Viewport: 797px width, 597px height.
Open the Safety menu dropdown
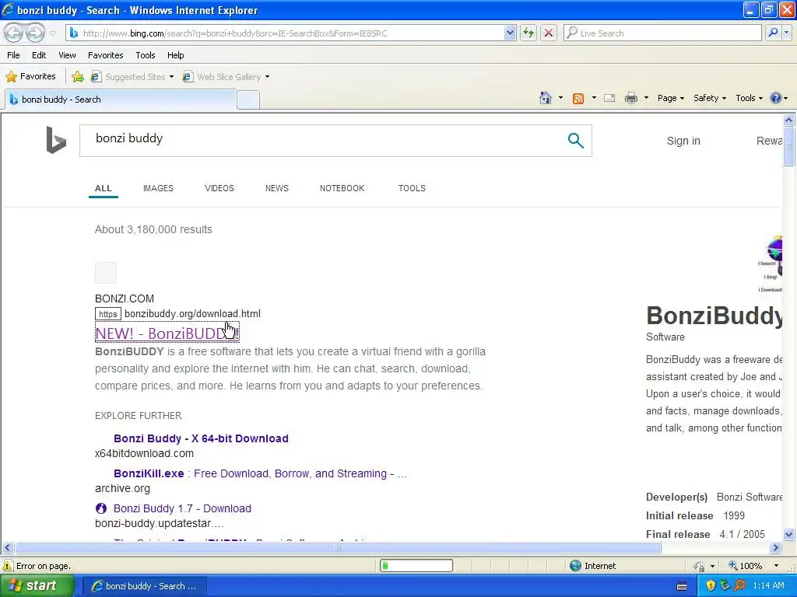click(710, 98)
